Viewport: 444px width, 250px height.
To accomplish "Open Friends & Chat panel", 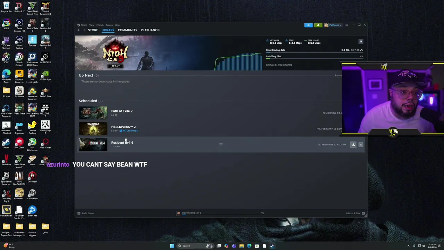I will click(355, 213).
